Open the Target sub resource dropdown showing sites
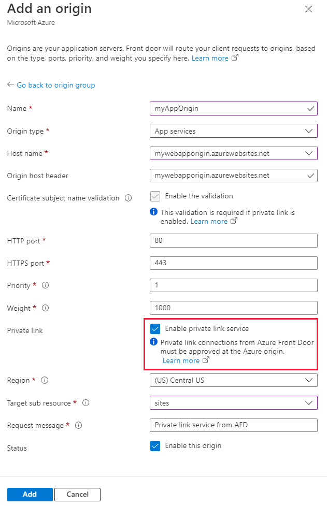 309,402
